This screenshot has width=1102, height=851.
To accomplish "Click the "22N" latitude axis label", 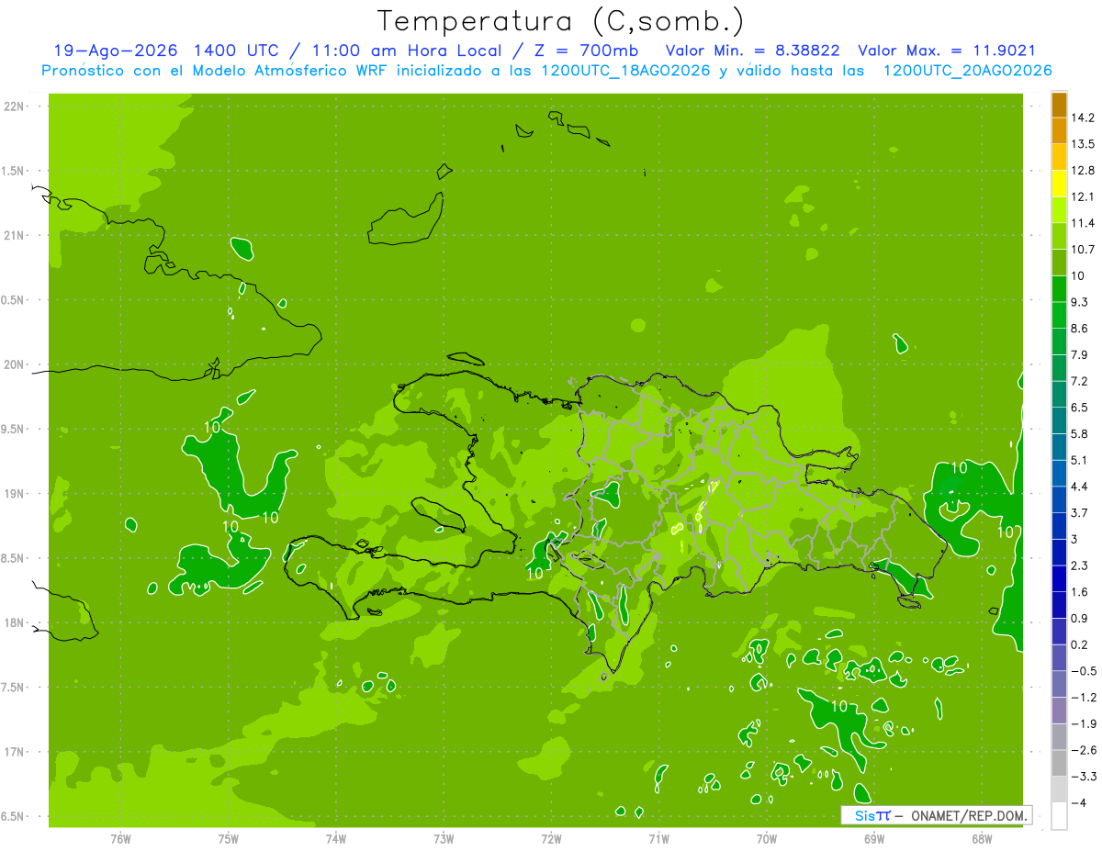I will click(14, 106).
